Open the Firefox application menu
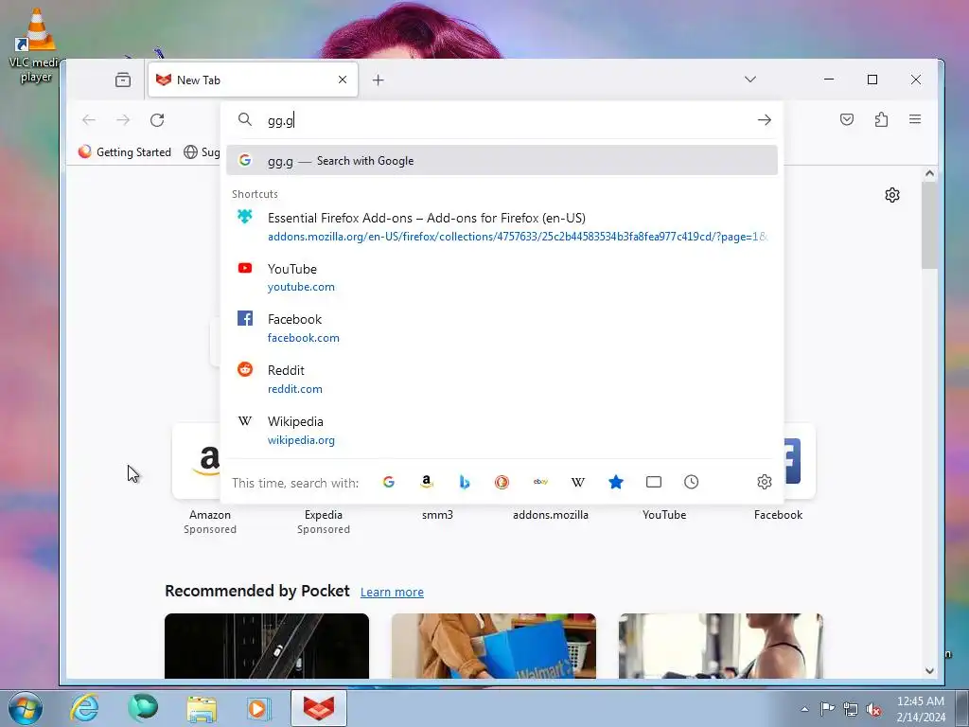The image size is (969, 727). [915, 119]
